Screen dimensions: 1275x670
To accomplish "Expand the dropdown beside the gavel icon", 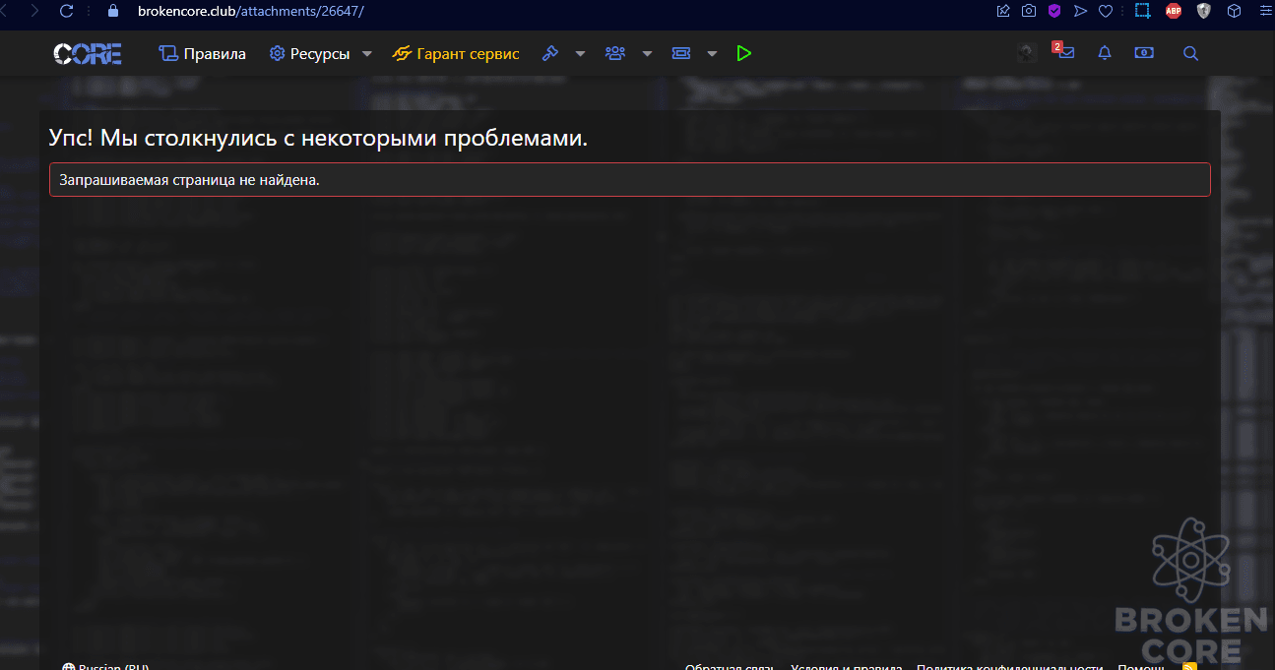I will coord(580,54).
